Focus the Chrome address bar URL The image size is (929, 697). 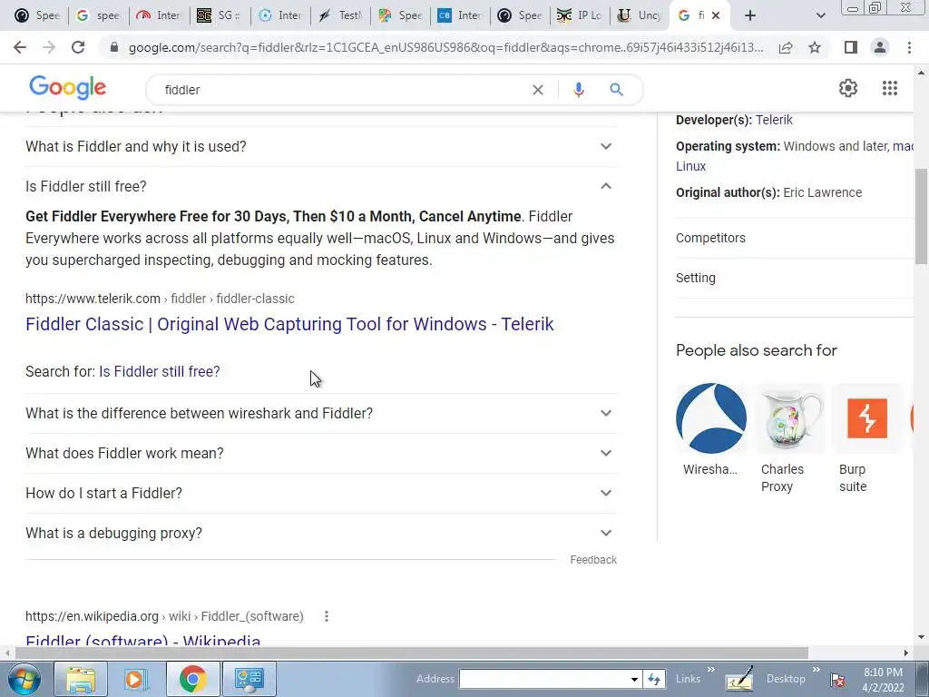pos(445,47)
